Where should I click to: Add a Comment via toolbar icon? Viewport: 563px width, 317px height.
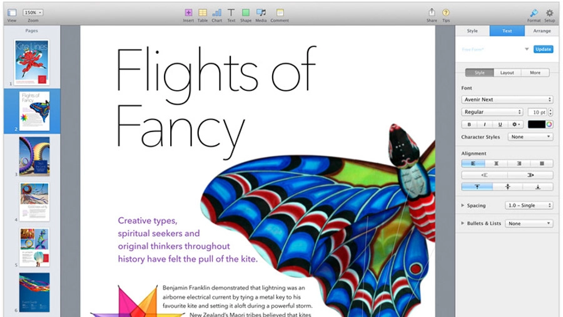280,13
